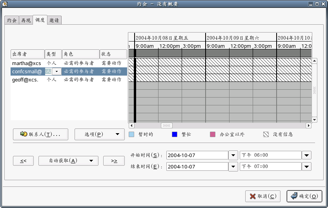Open type dropdown in confcsmall@ row
The height and width of the screenshot is (208, 328).
coord(56,71)
